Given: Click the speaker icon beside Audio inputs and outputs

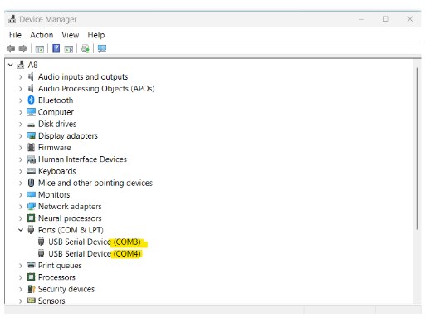Looking at the screenshot, I should coord(31,76).
